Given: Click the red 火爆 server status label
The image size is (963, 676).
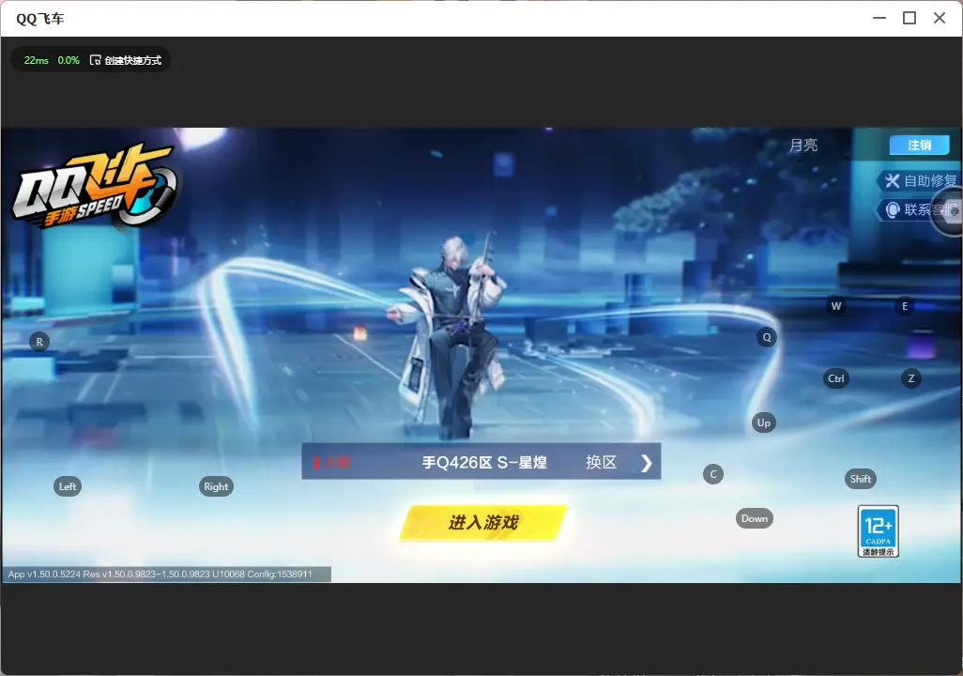Looking at the screenshot, I should pos(331,462).
